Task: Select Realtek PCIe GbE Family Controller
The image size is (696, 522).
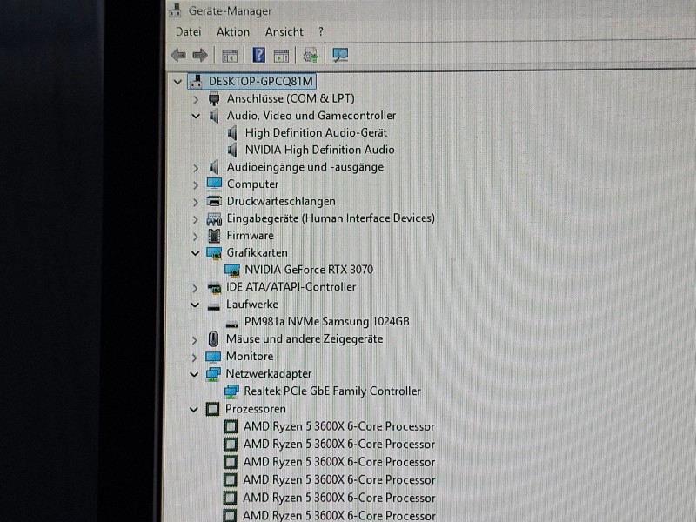Action: click(x=331, y=391)
